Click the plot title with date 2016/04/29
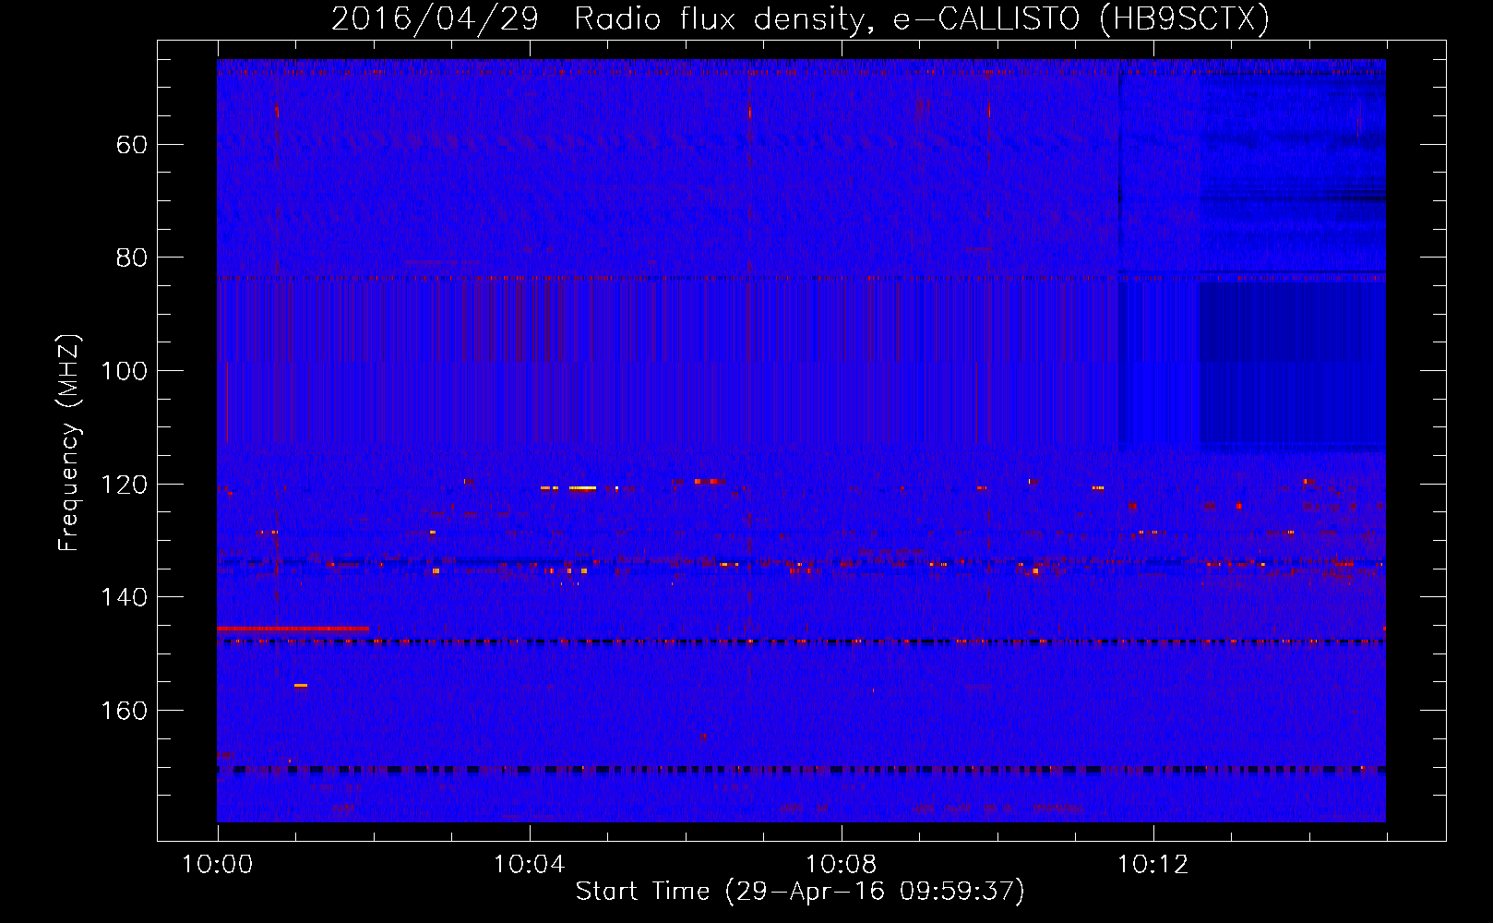 pos(800,18)
